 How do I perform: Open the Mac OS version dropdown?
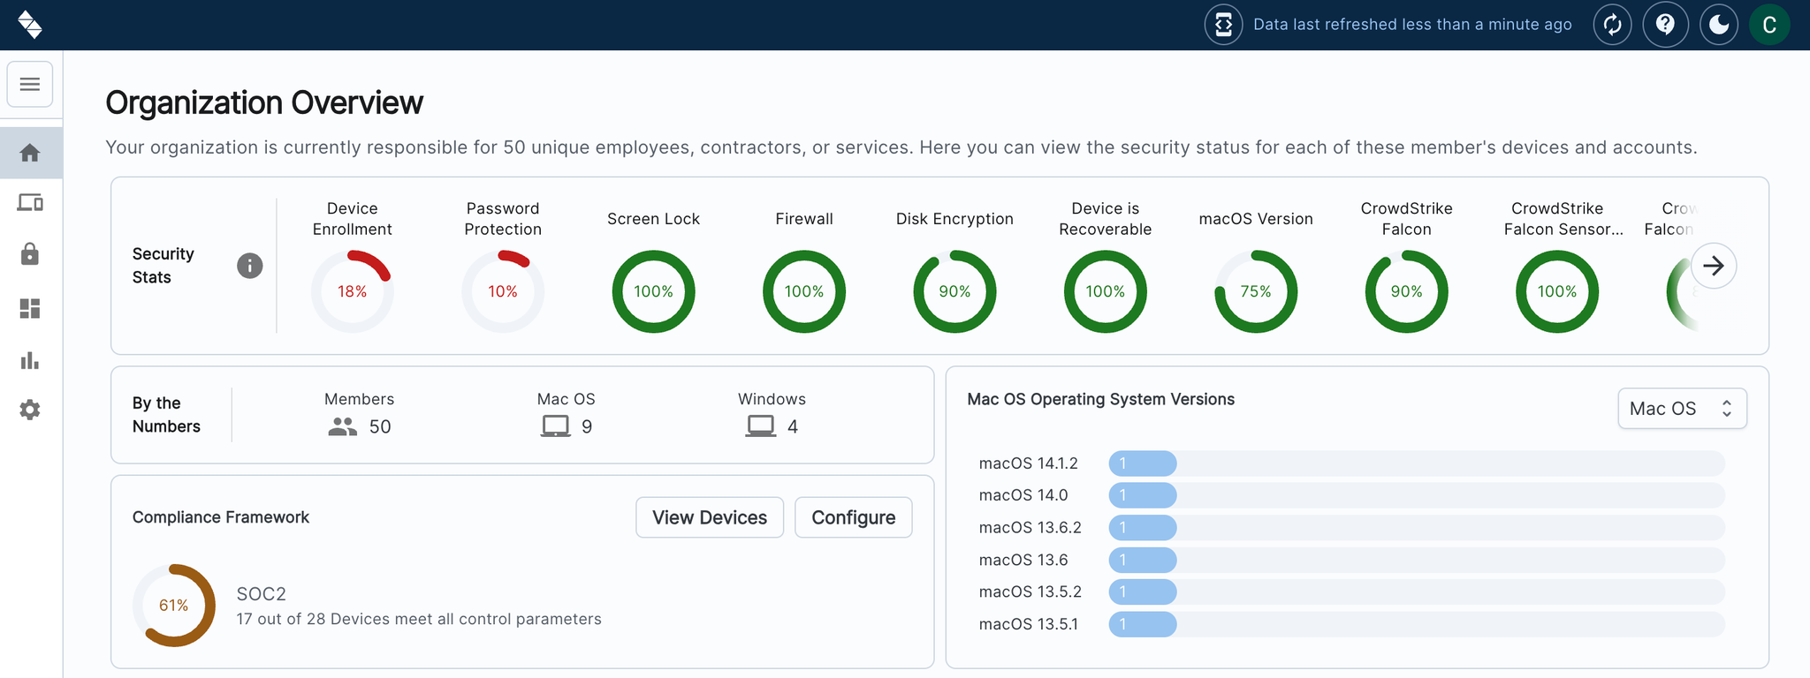tap(1681, 409)
